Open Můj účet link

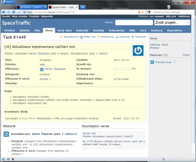coord(171,16)
